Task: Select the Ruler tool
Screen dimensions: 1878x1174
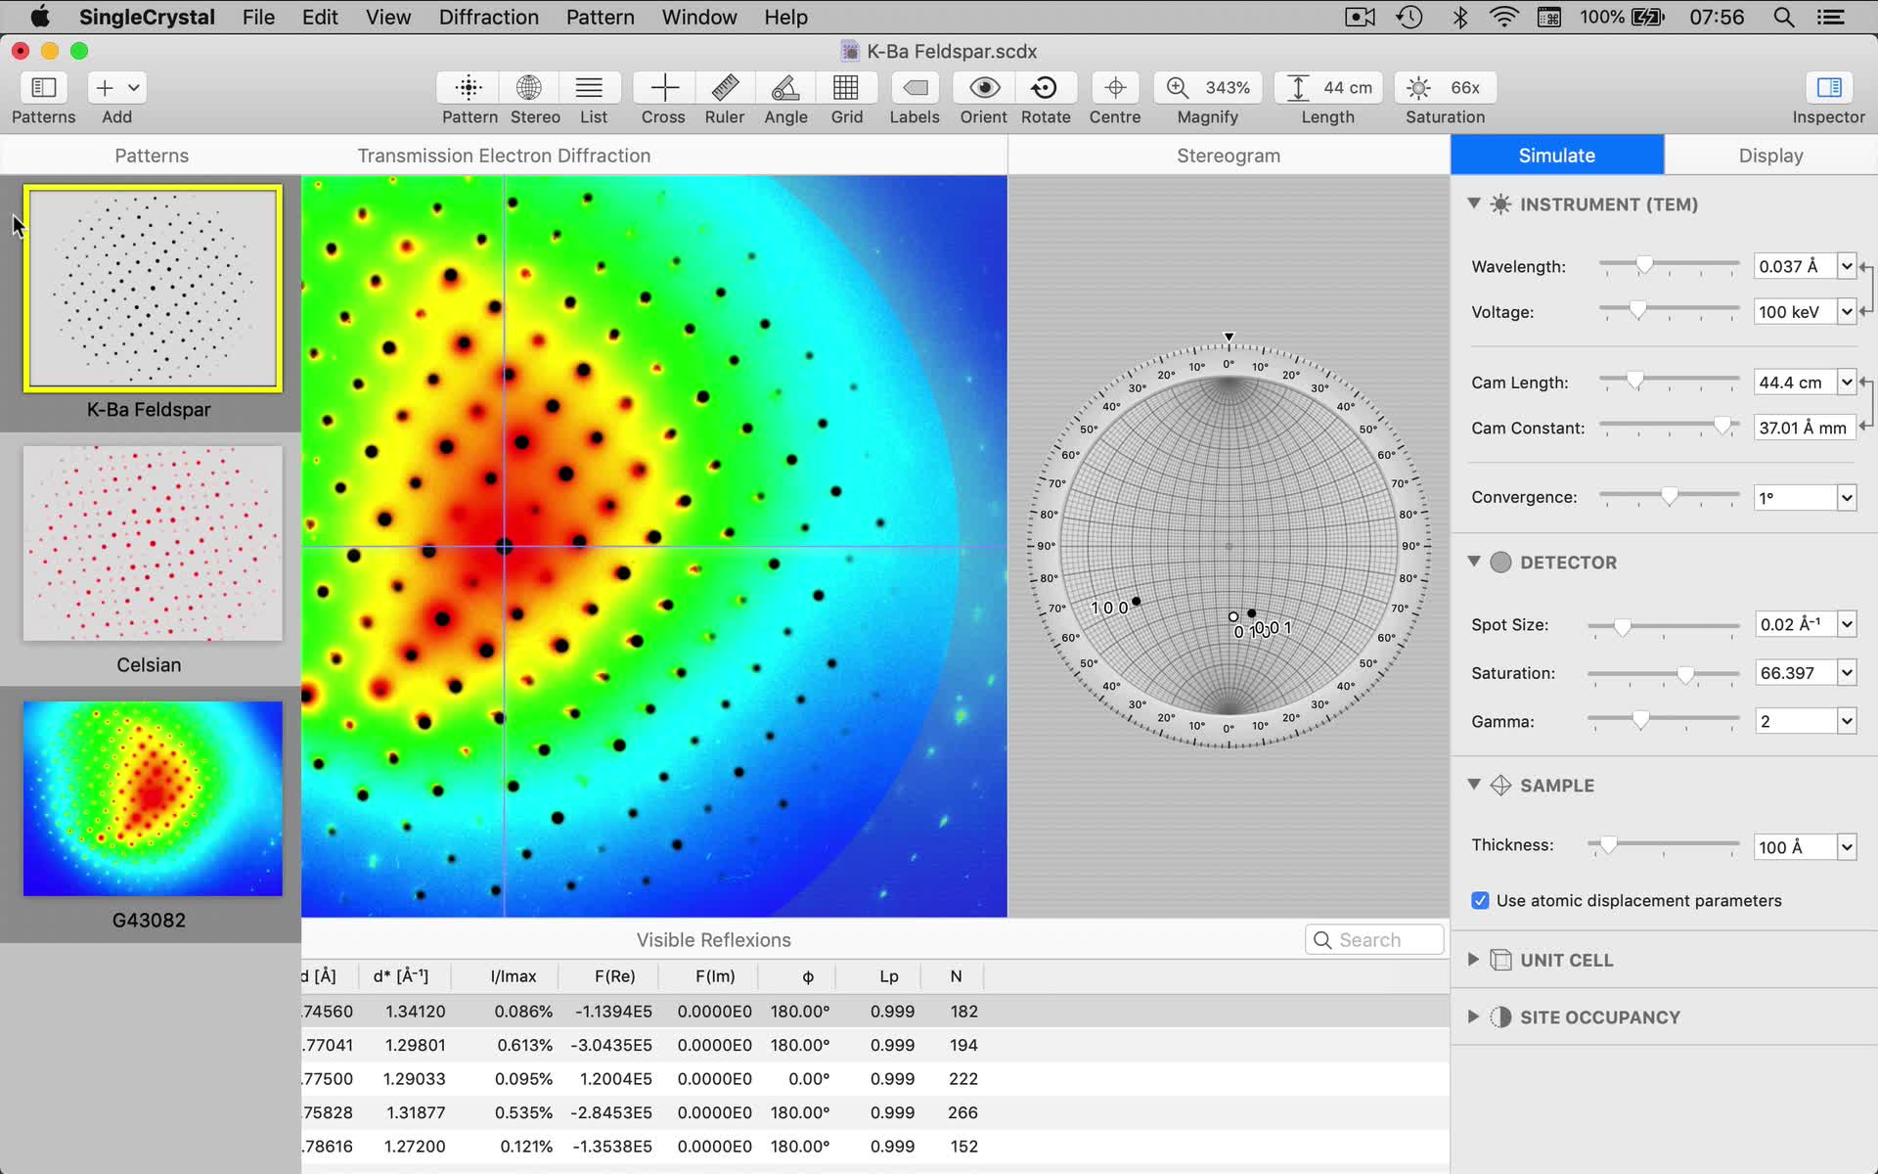Action: point(724,88)
